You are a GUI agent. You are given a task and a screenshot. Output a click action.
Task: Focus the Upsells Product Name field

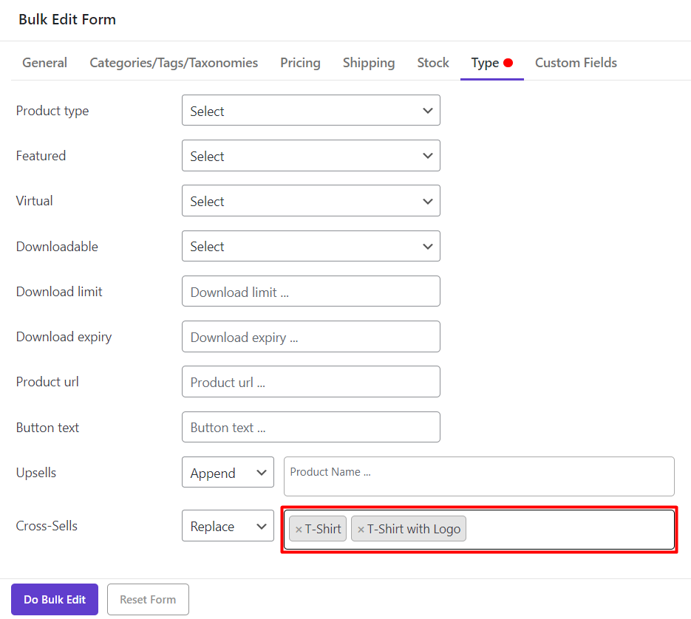point(479,476)
